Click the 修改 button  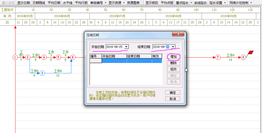pos(174,69)
